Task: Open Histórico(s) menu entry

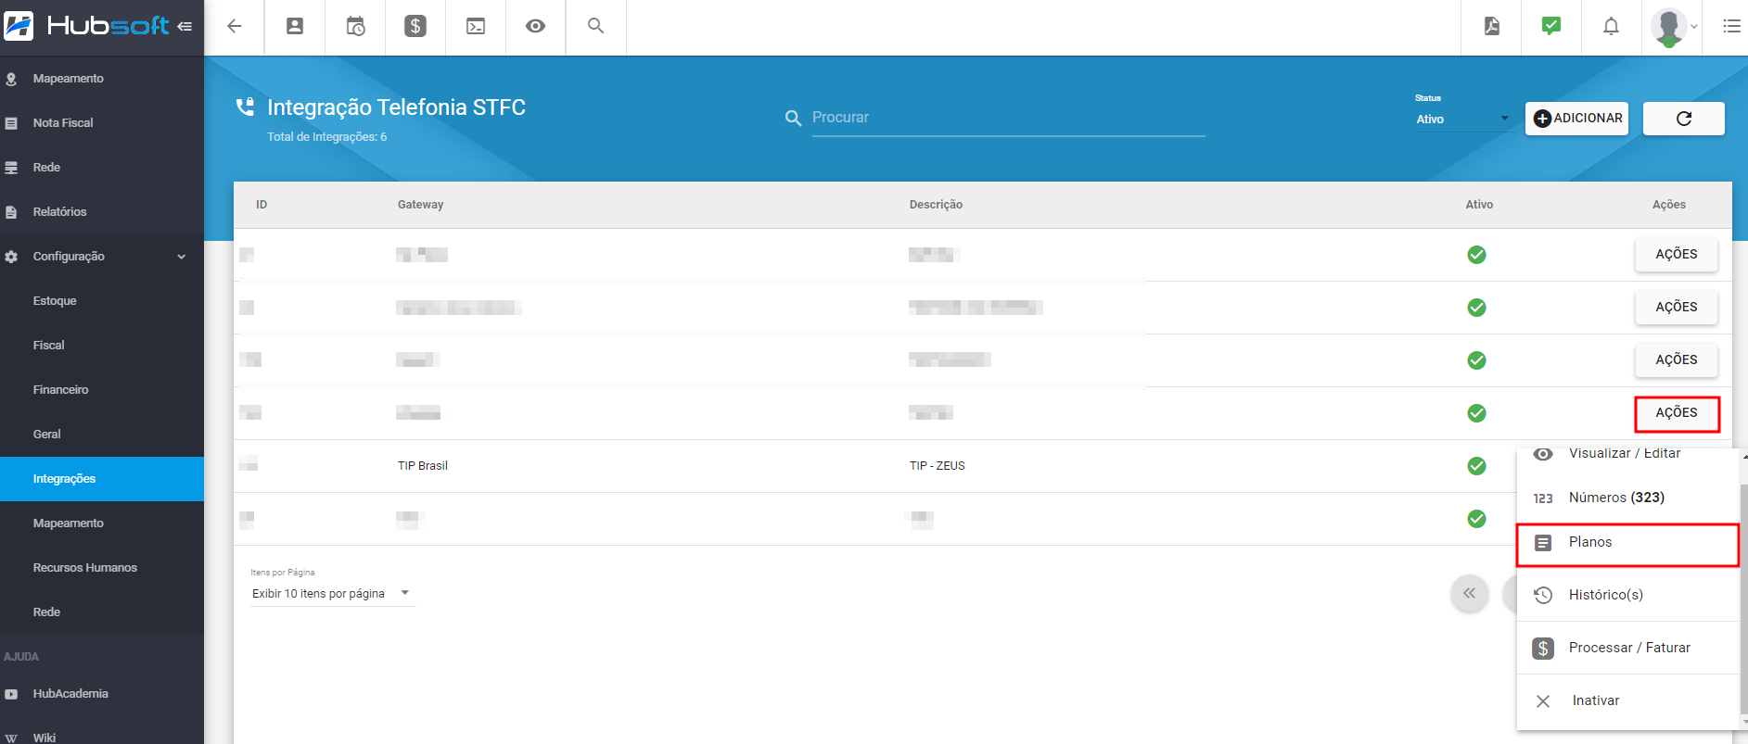Action: point(1627,595)
